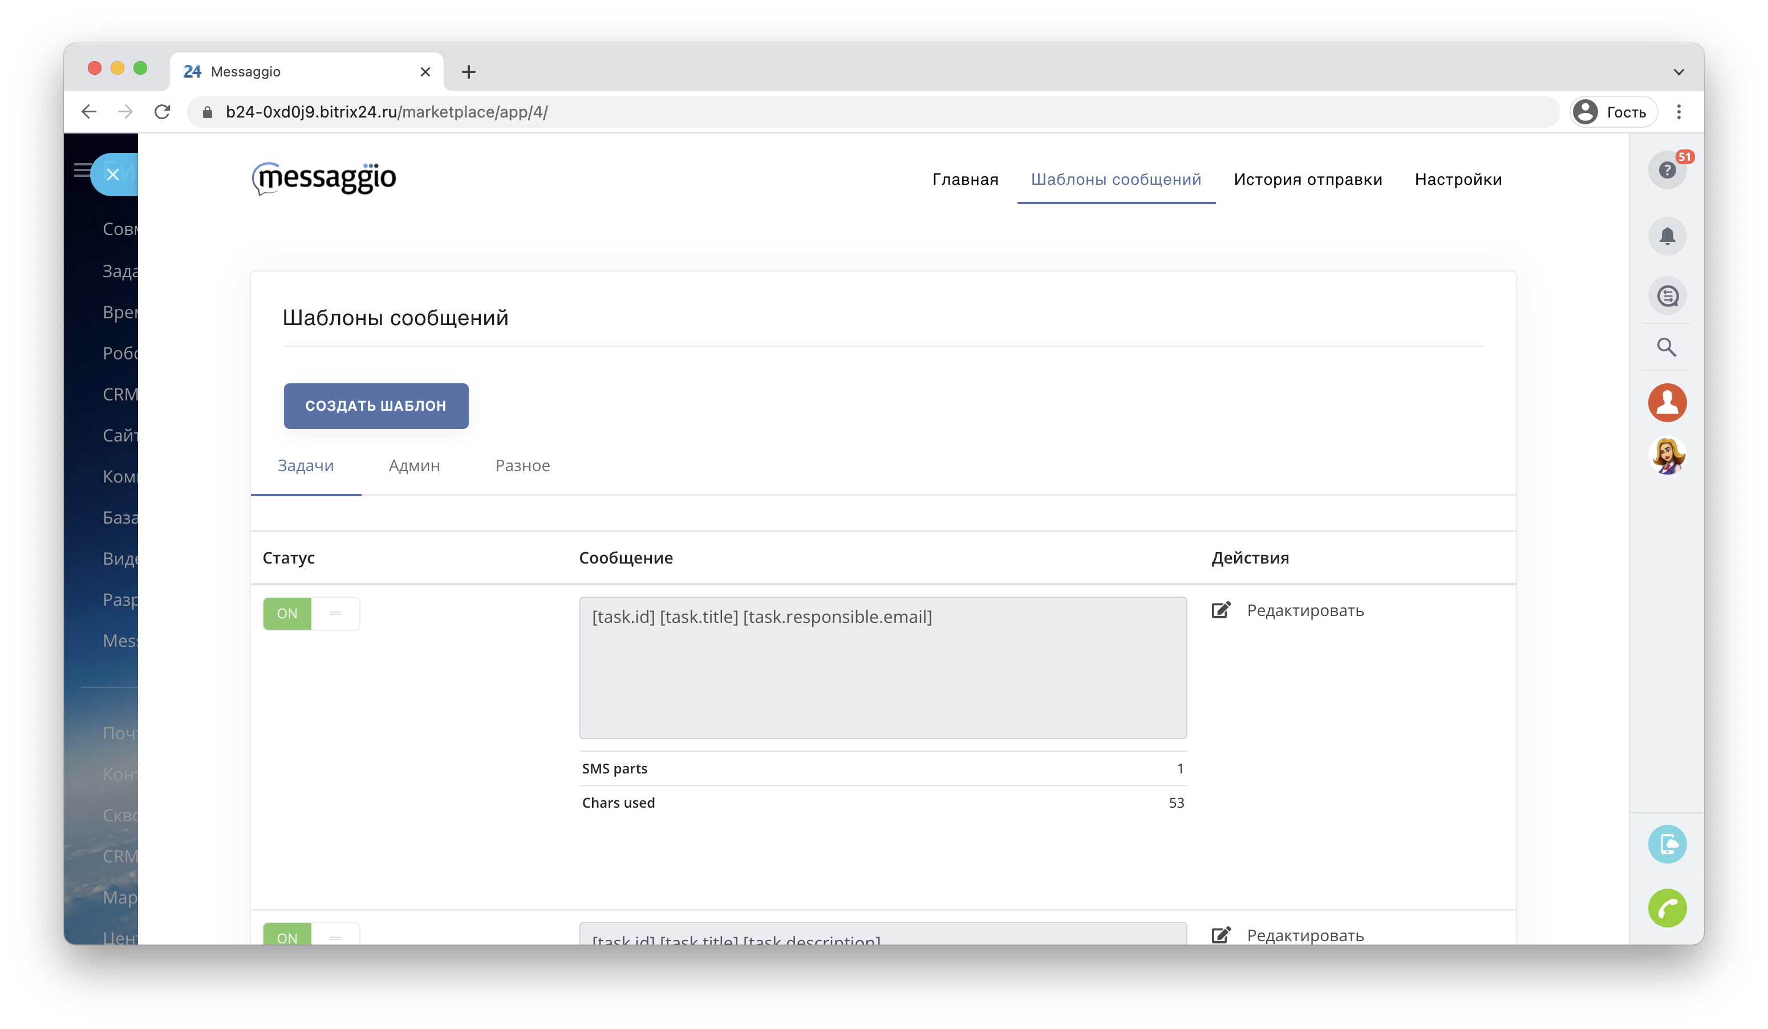Open the notifications bell in right panel
Viewport: 1768px width, 1029px height.
(1666, 236)
